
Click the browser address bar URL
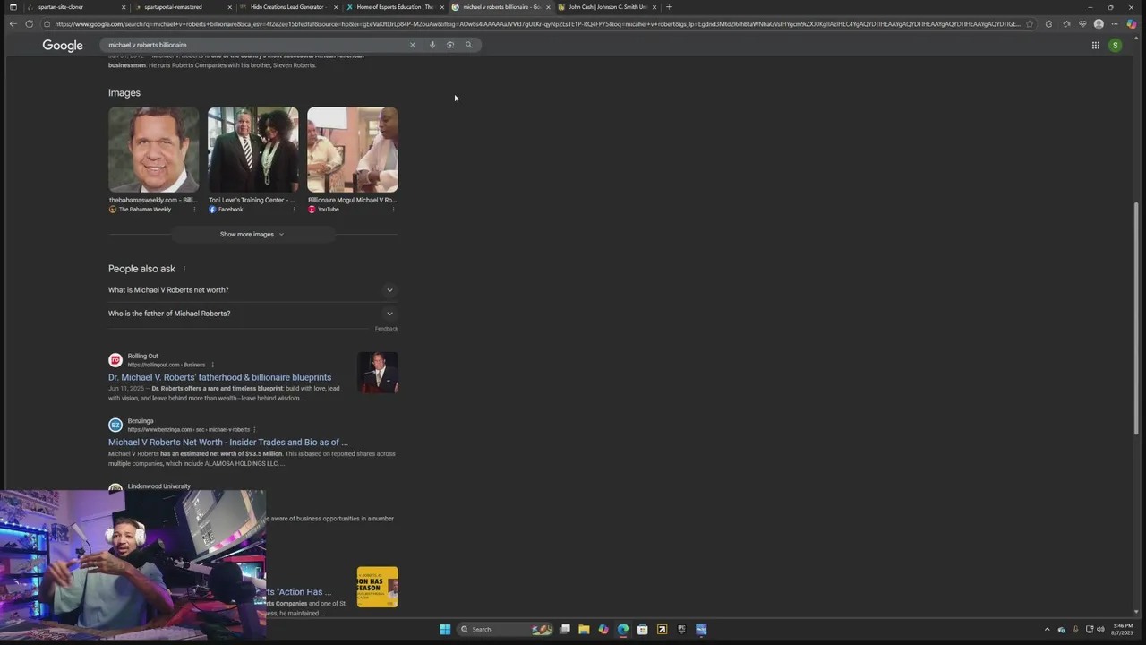[x=537, y=24]
